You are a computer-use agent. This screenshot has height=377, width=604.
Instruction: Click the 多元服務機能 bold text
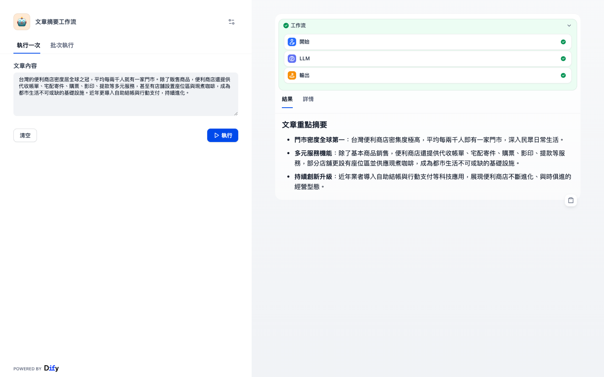click(313, 153)
